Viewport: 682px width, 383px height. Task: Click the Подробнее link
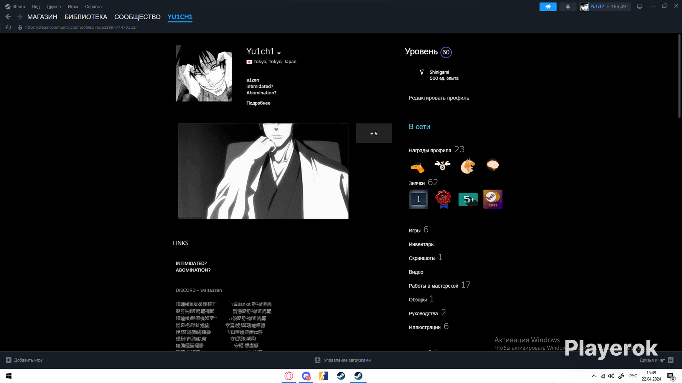pos(258,103)
